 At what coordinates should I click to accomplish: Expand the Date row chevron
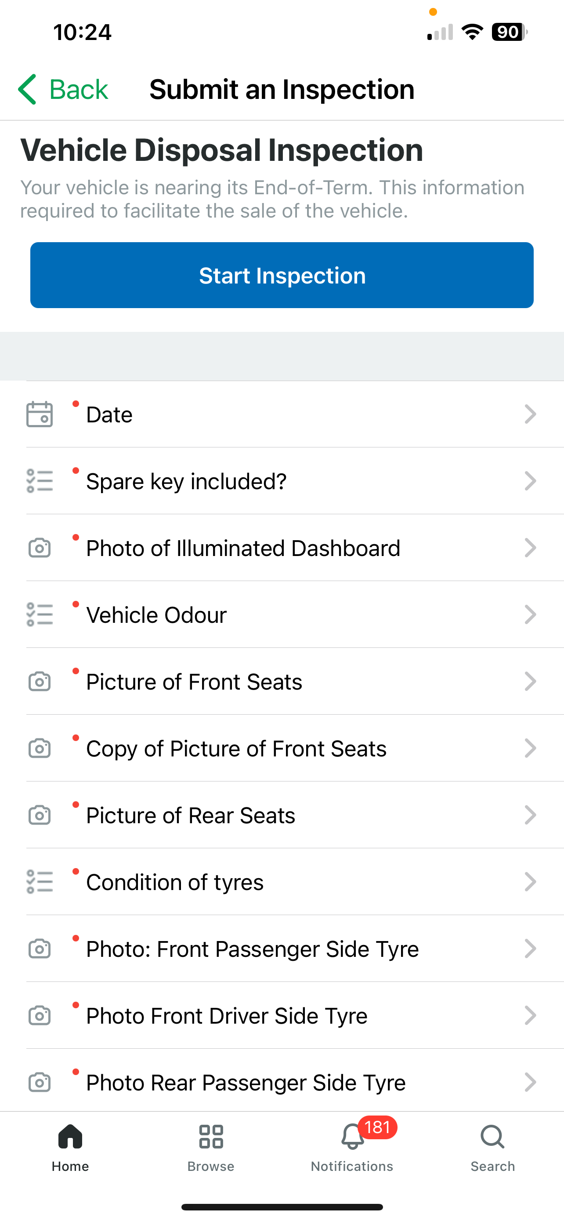(x=530, y=414)
